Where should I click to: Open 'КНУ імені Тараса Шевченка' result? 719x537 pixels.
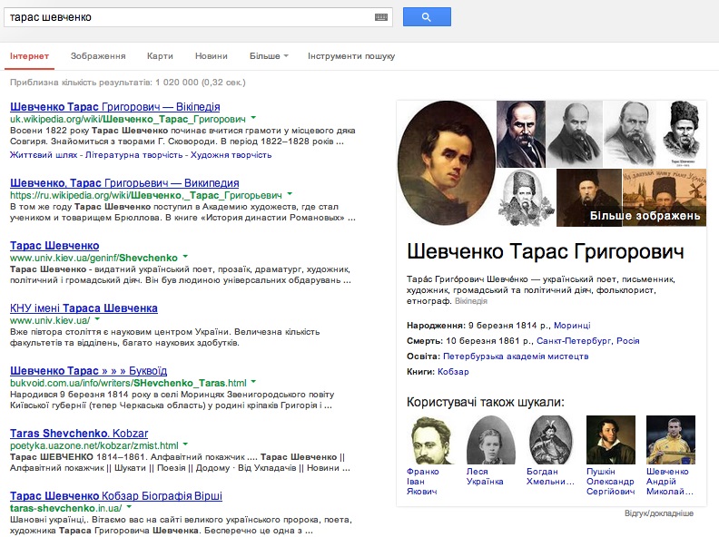[84, 308]
